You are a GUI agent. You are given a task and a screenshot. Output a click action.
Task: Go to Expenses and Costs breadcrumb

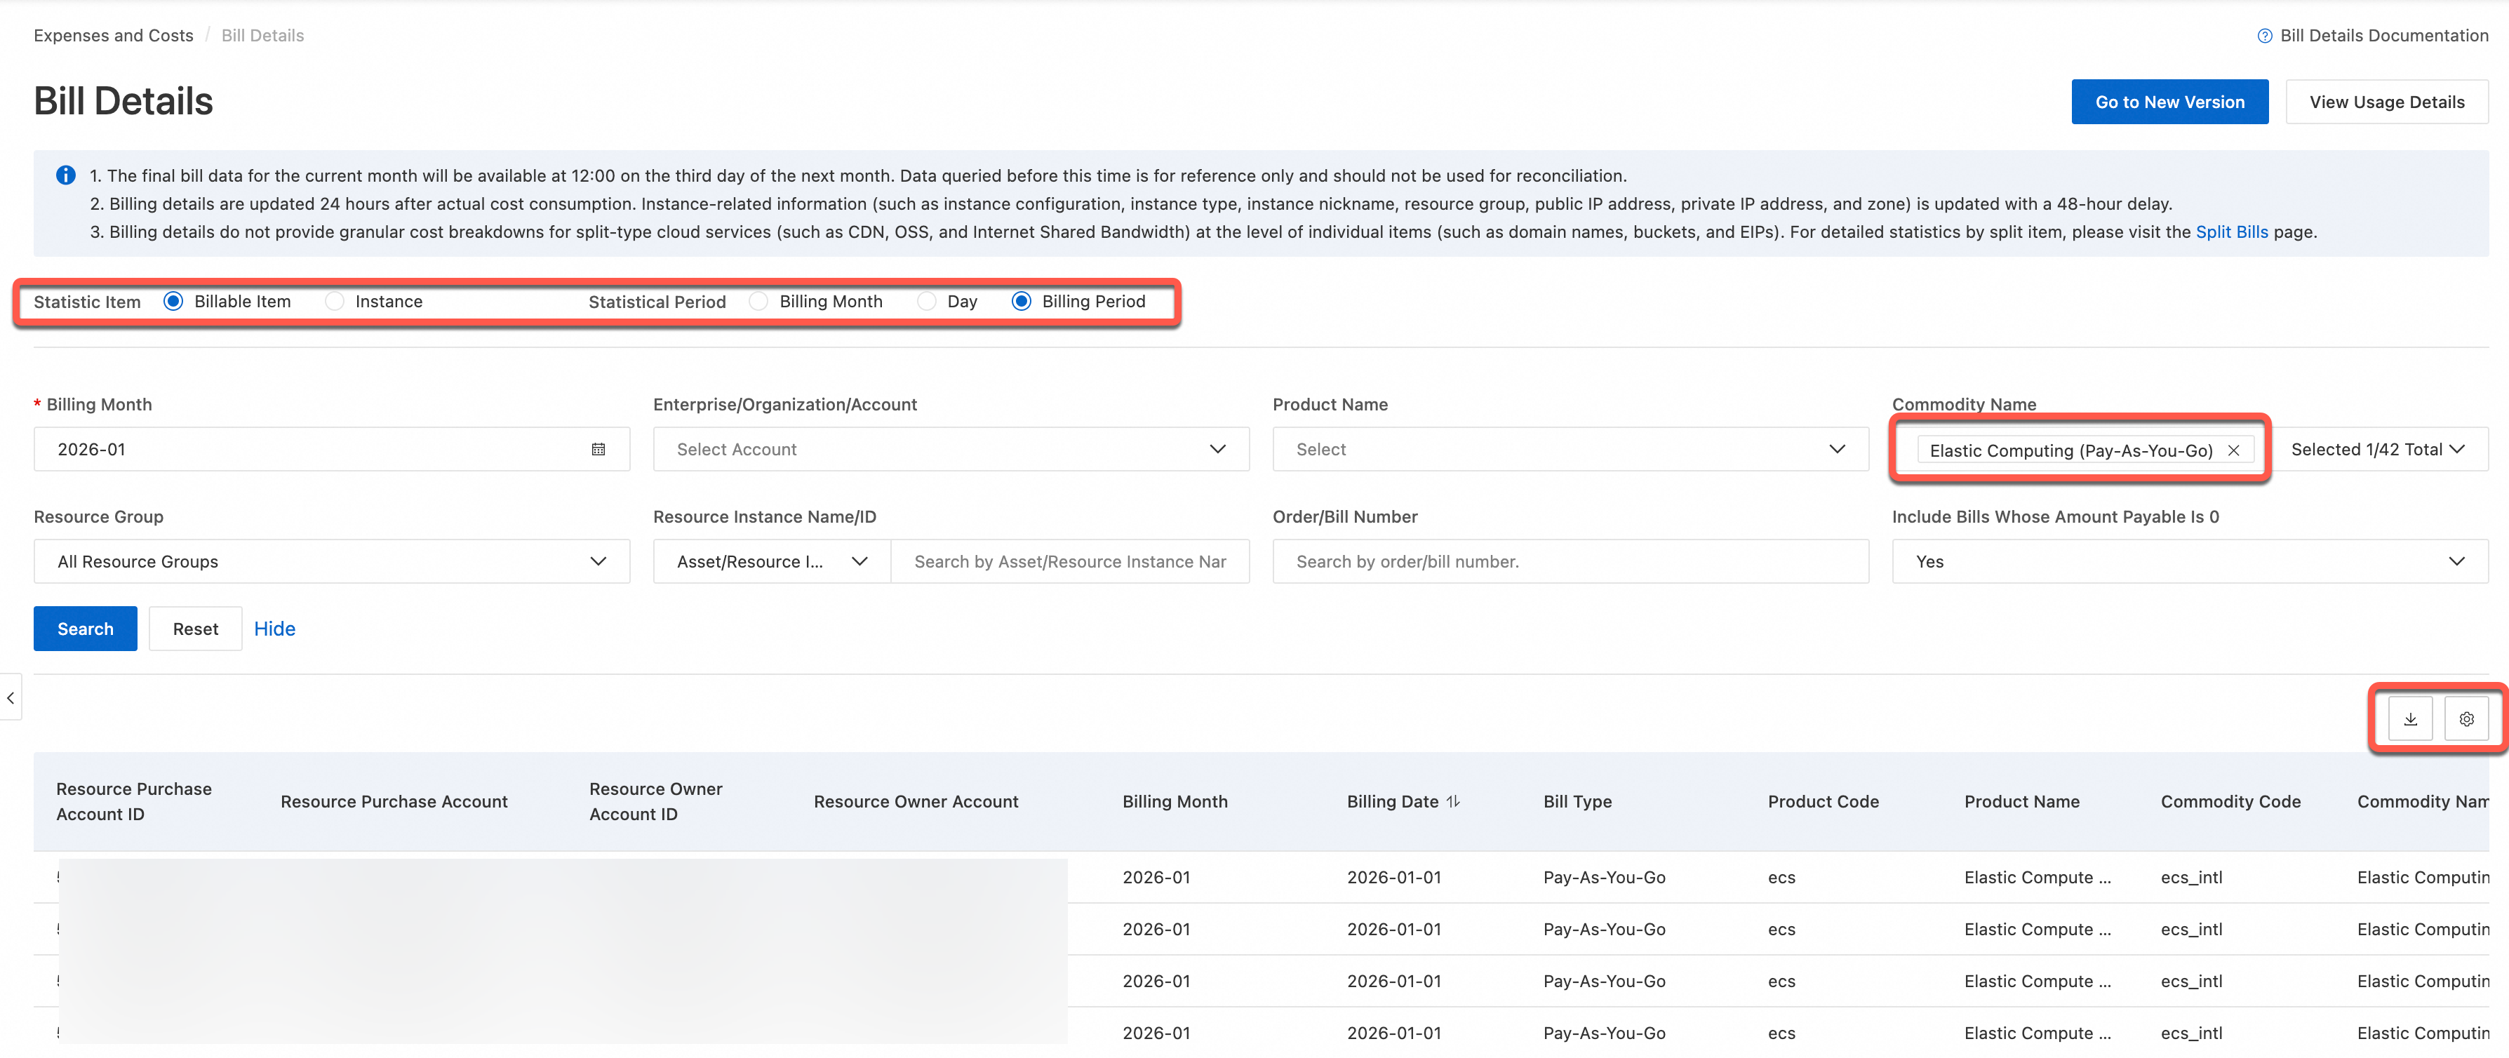(x=113, y=36)
